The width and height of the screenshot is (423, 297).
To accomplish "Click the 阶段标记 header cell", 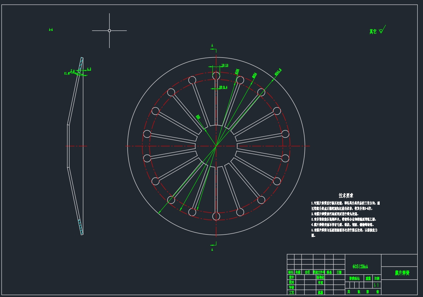I will point(355,278).
